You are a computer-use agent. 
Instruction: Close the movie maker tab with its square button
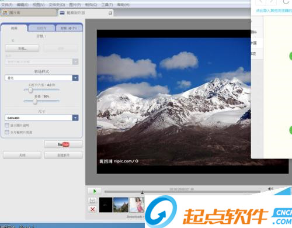[x=110, y=13]
